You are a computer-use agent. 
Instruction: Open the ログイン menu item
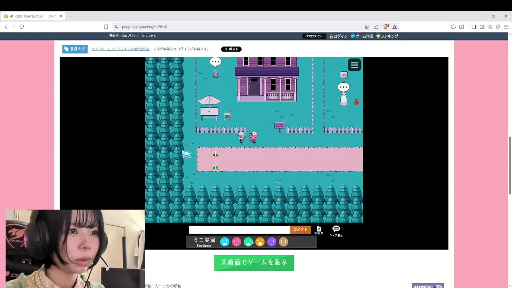(x=338, y=36)
